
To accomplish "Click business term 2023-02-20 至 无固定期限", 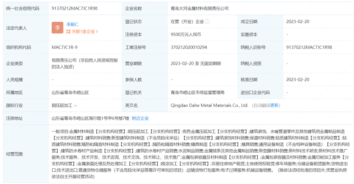I will point(196,64).
